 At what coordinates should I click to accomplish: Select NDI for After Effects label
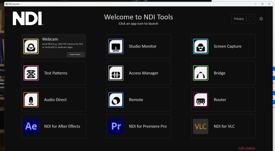click(62, 127)
